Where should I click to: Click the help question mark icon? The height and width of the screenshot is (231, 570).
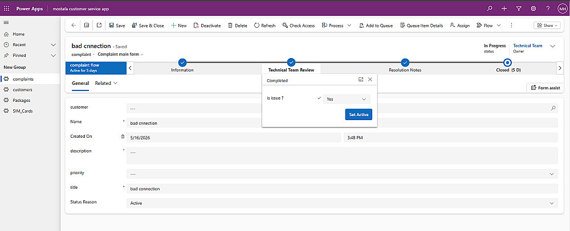(548, 9)
